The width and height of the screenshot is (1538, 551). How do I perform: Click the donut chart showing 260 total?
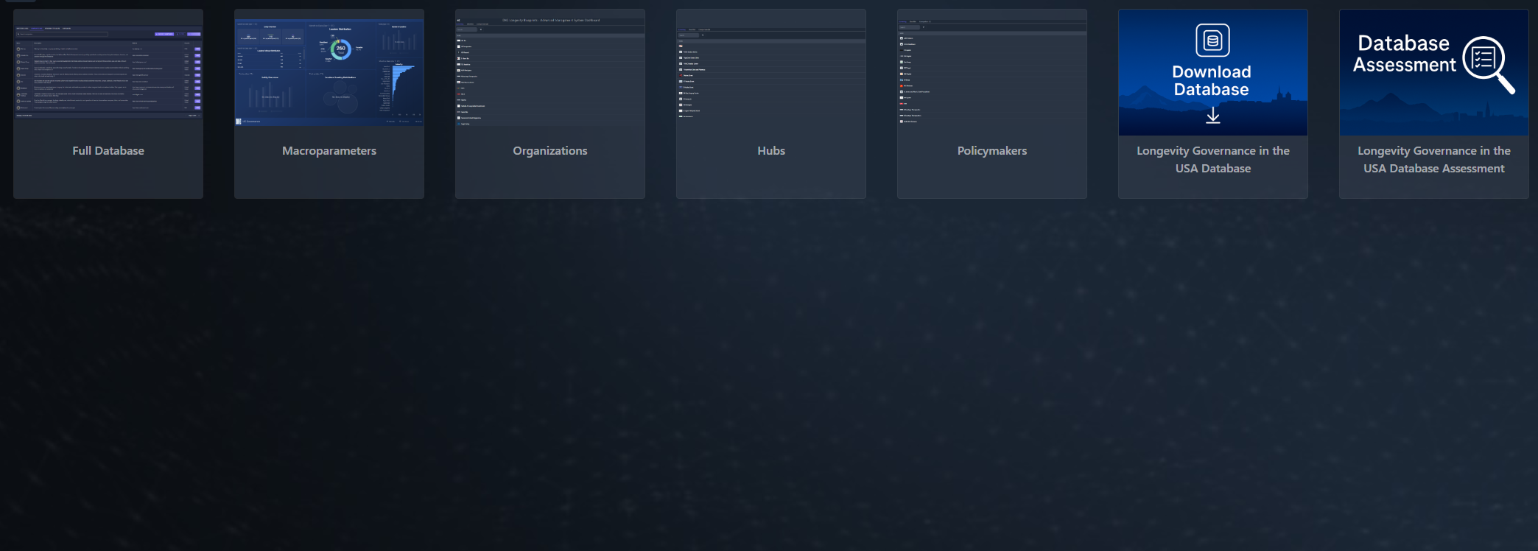click(340, 49)
